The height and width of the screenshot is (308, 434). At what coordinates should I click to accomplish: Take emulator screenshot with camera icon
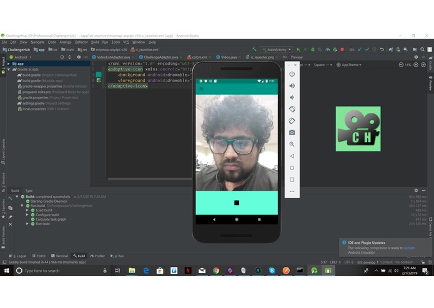(x=292, y=133)
